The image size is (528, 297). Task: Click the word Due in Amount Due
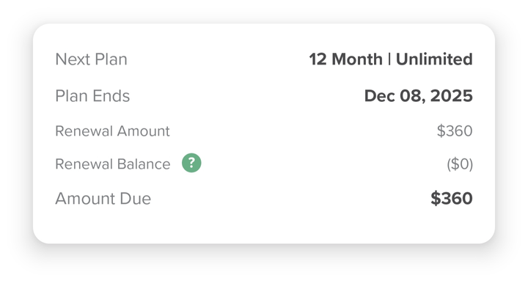coord(135,199)
